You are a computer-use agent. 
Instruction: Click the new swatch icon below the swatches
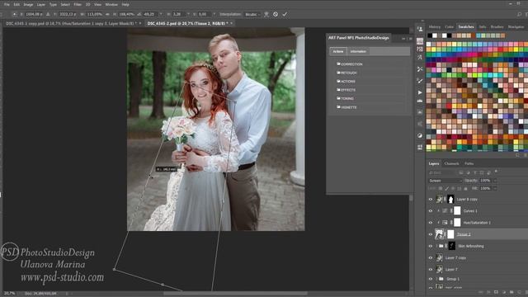pos(518,155)
